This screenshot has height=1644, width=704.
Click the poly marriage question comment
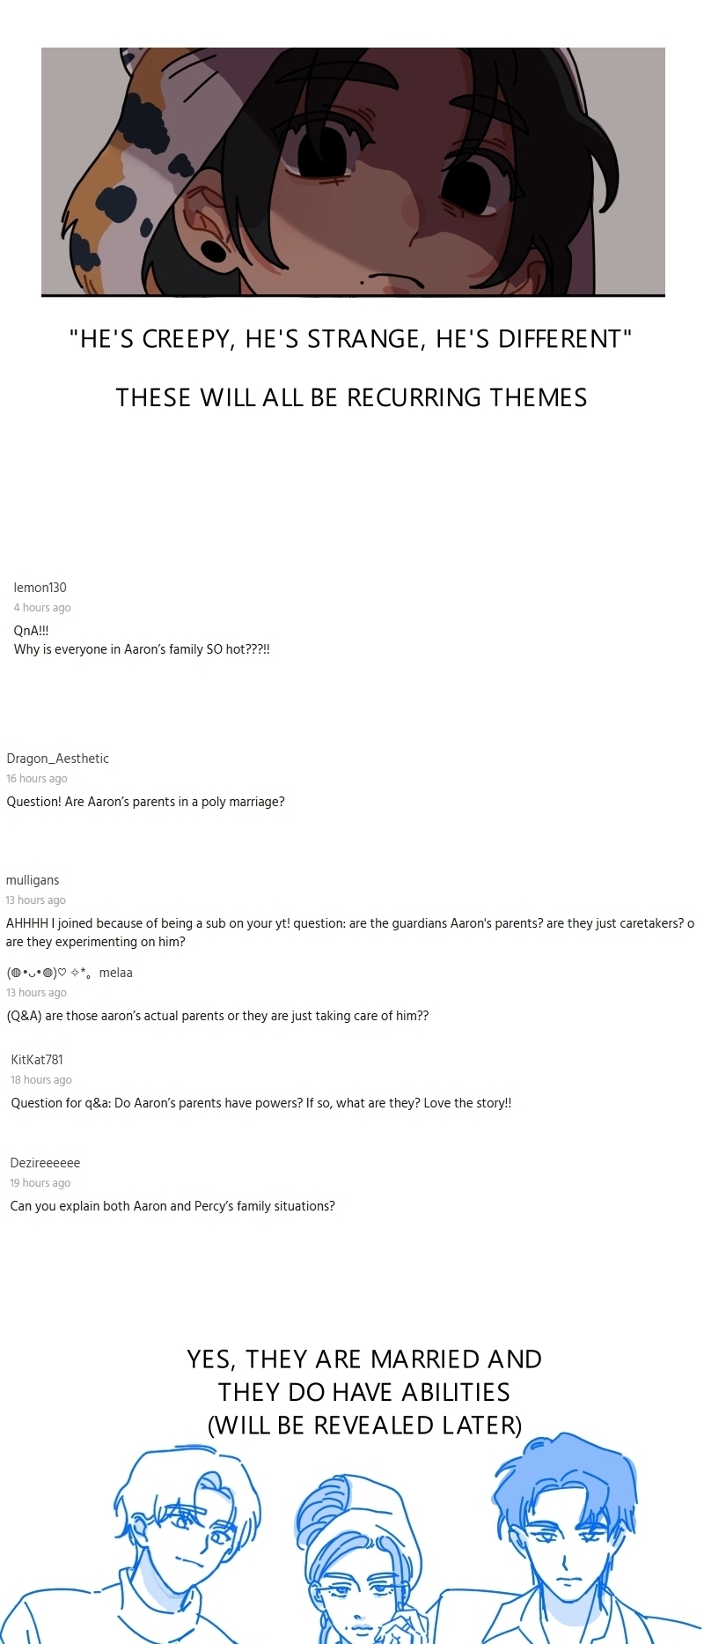146,802
